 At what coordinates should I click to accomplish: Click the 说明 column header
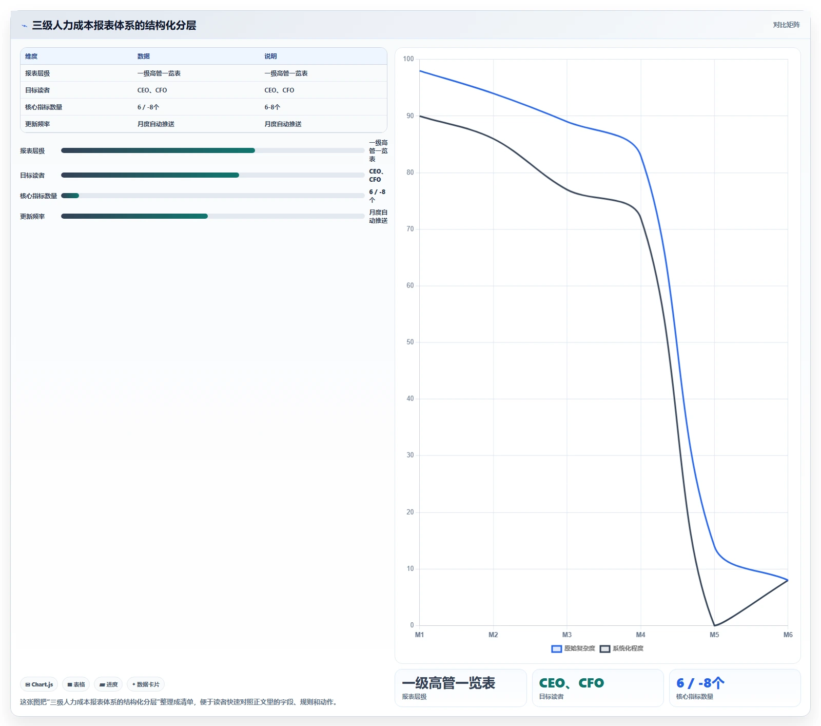[270, 56]
